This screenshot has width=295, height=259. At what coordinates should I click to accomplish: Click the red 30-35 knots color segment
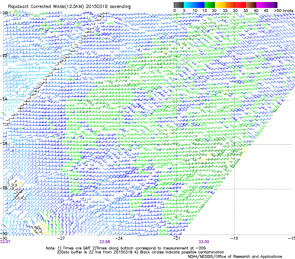click(x=241, y=5)
